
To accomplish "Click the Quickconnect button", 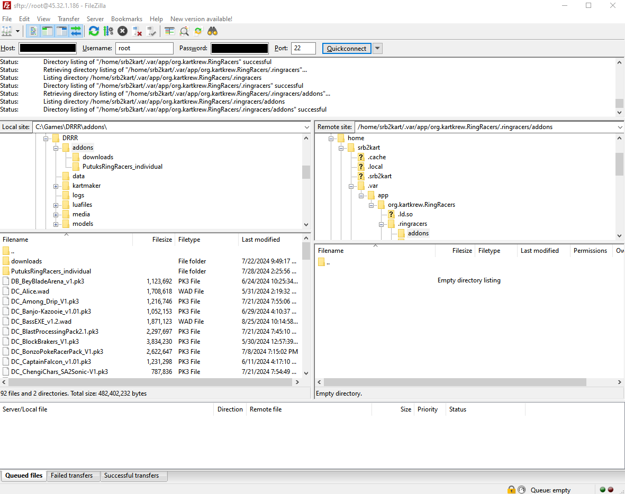I will (x=347, y=48).
